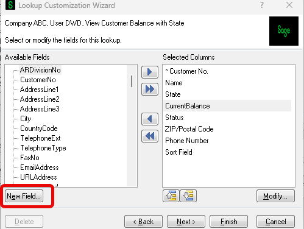Add selected field with single right arrow
This screenshot has width=304, height=229.
click(150, 72)
